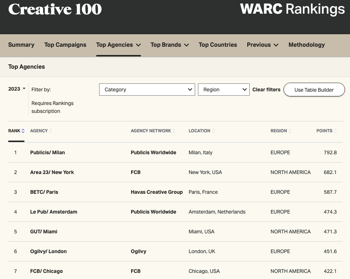Open BETC/ Paris agency link
The height and width of the screenshot is (279, 350).
44,192
